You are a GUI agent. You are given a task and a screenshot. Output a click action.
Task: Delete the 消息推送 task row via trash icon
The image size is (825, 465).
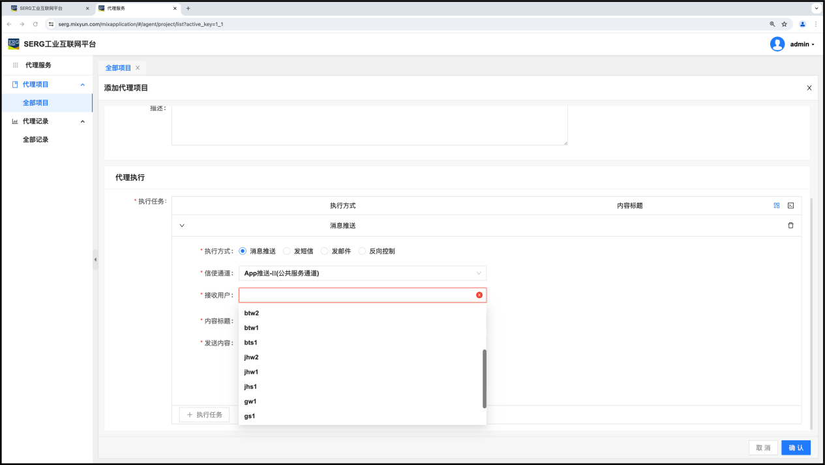coord(790,226)
